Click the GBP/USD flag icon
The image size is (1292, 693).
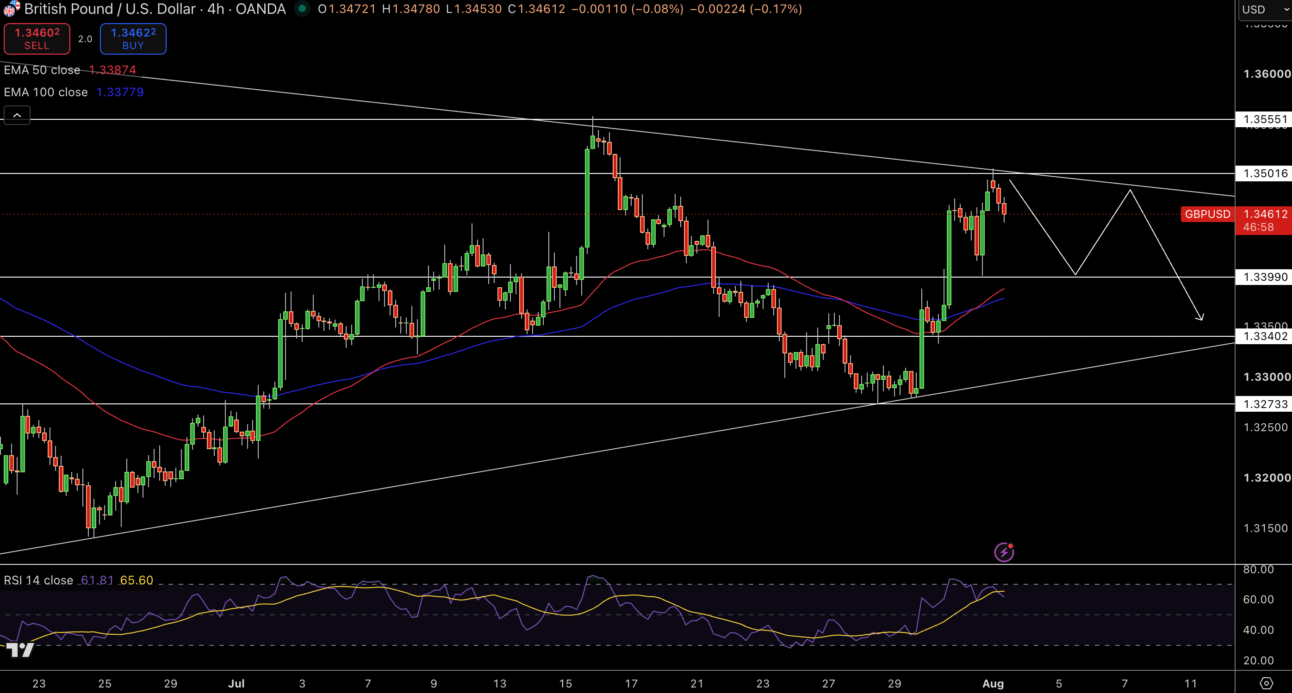click(x=11, y=8)
